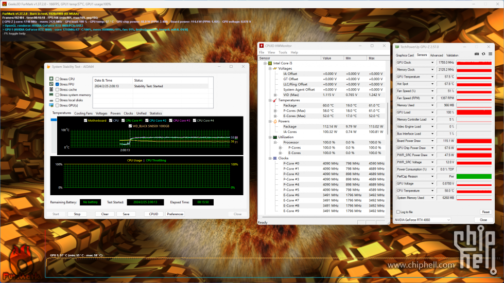Collapse the Intel Core i5 tree node
The width and height of the screenshot is (504, 283).
265,64
